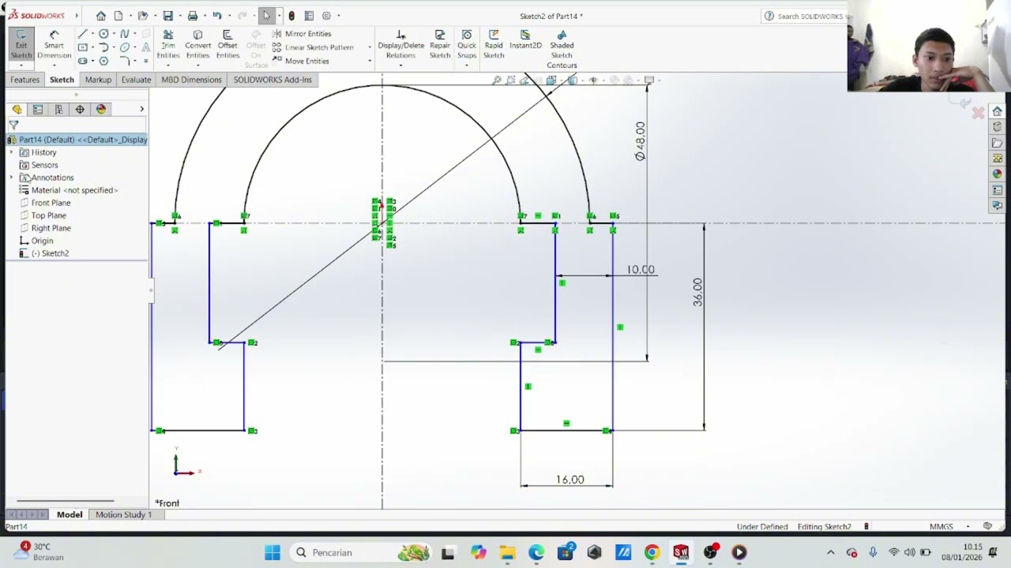Switch to the Motion Study 1 tab
This screenshot has height=568, width=1011.
pyautogui.click(x=123, y=514)
